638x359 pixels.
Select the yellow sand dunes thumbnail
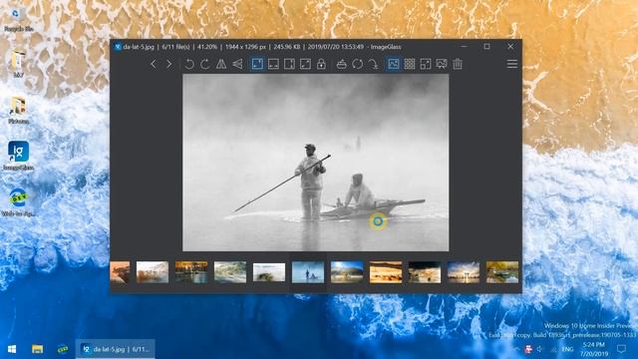[386, 272]
